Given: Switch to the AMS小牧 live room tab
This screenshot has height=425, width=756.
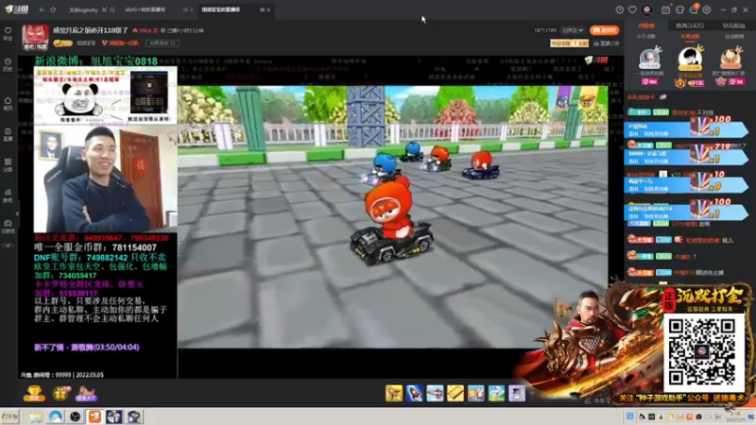Looking at the screenshot, I should coord(145,9).
